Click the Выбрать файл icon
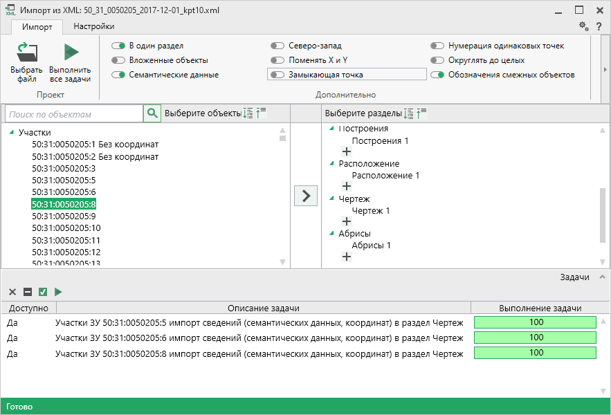The image size is (611, 415). (x=26, y=54)
